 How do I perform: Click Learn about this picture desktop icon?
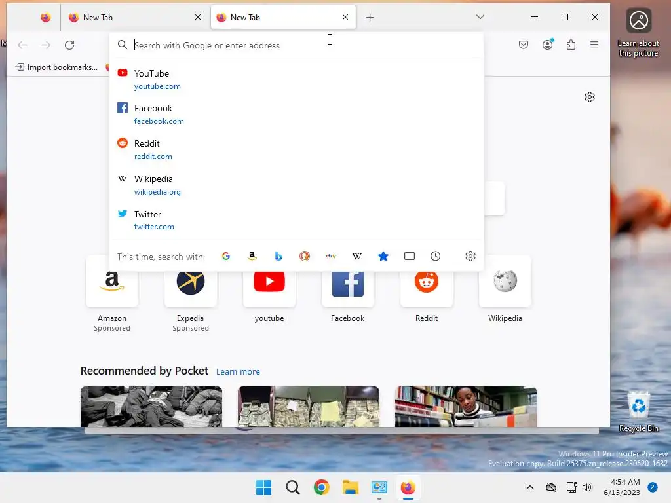(x=638, y=32)
